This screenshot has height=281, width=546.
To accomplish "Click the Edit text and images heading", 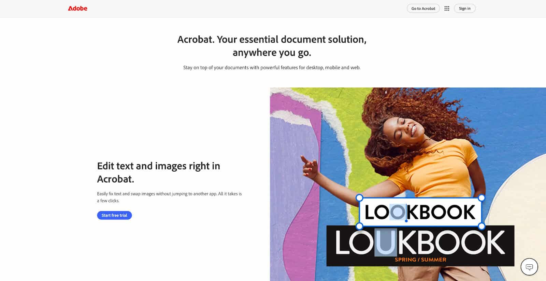I will (159, 172).
